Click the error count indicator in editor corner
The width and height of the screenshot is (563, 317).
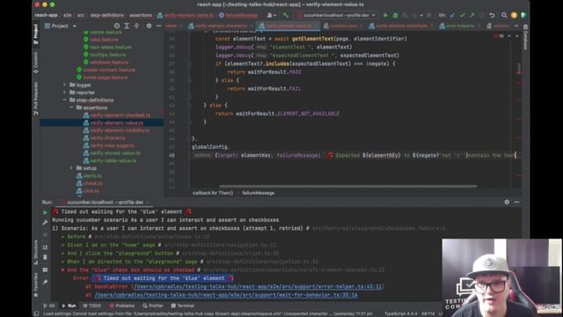tap(499, 36)
